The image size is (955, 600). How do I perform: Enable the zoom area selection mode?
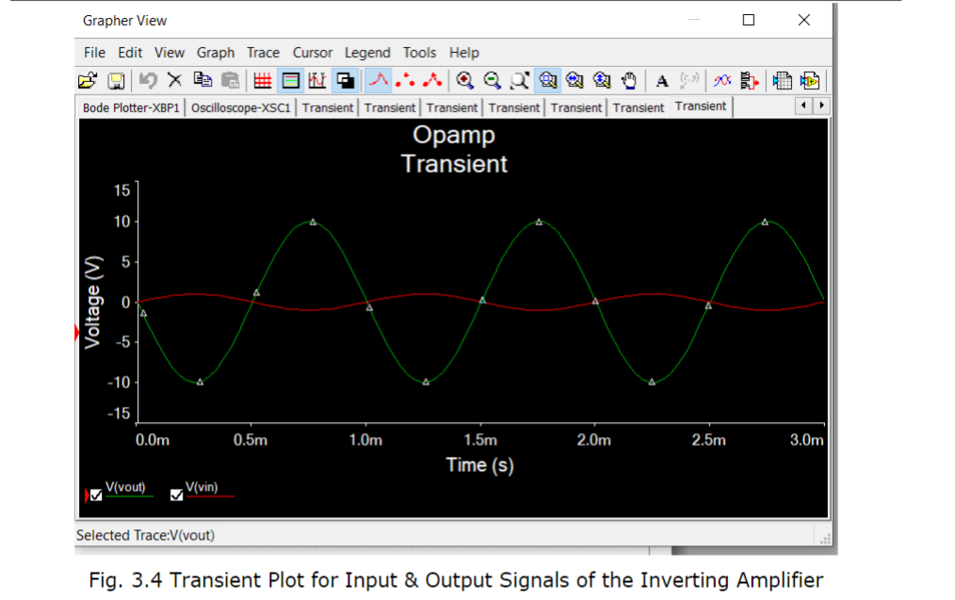[519, 80]
